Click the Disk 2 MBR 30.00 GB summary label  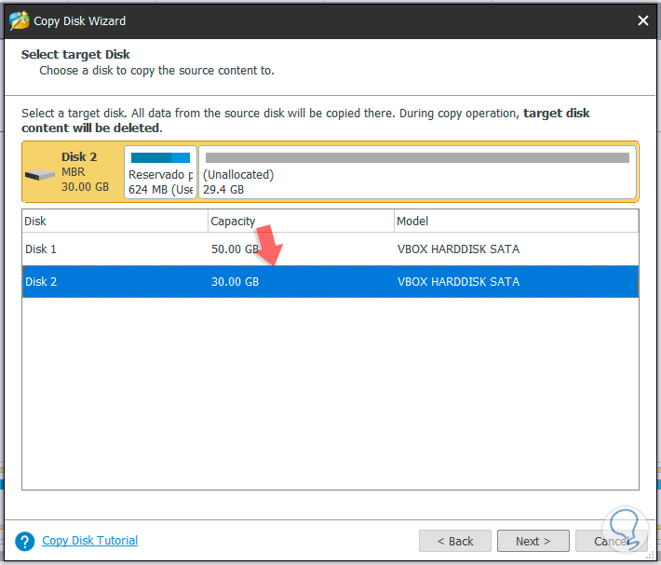[x=85, y=172]
